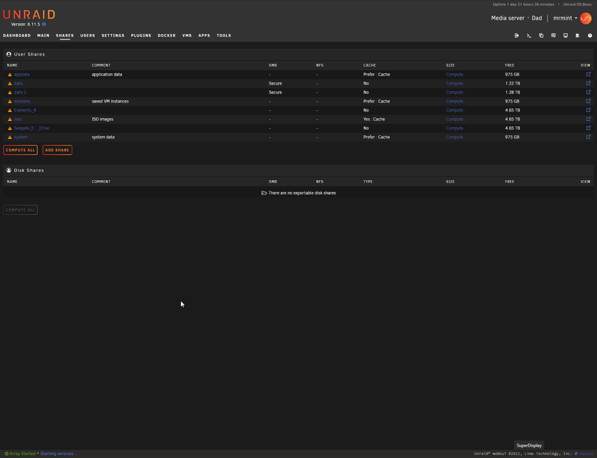Open the system Log icon
Viewport: 597px width, 458px height.
pyautogui.click(x=577, y=35)
